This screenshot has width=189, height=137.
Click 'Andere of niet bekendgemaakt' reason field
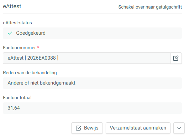(x=92, y=83)
